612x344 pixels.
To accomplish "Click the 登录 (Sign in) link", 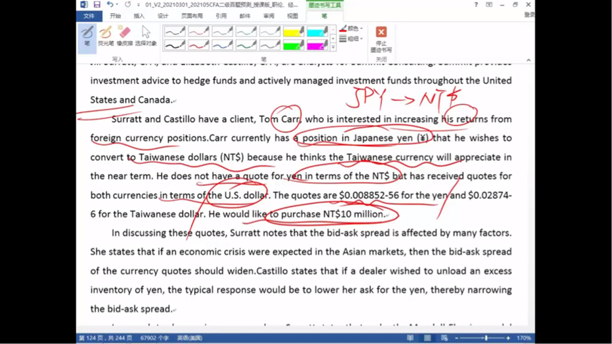I will (x=529, y=15).
